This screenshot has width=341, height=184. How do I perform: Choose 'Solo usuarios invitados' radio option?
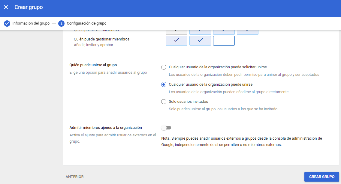tap(164, 102)
